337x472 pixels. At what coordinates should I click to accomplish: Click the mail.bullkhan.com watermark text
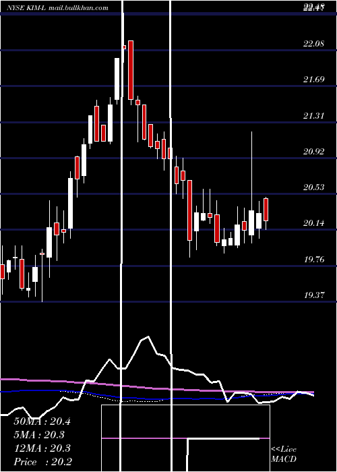[78, 8]
